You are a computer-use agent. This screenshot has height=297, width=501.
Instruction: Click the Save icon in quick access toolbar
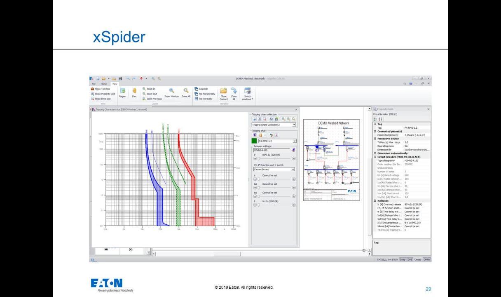click(120, 78)
